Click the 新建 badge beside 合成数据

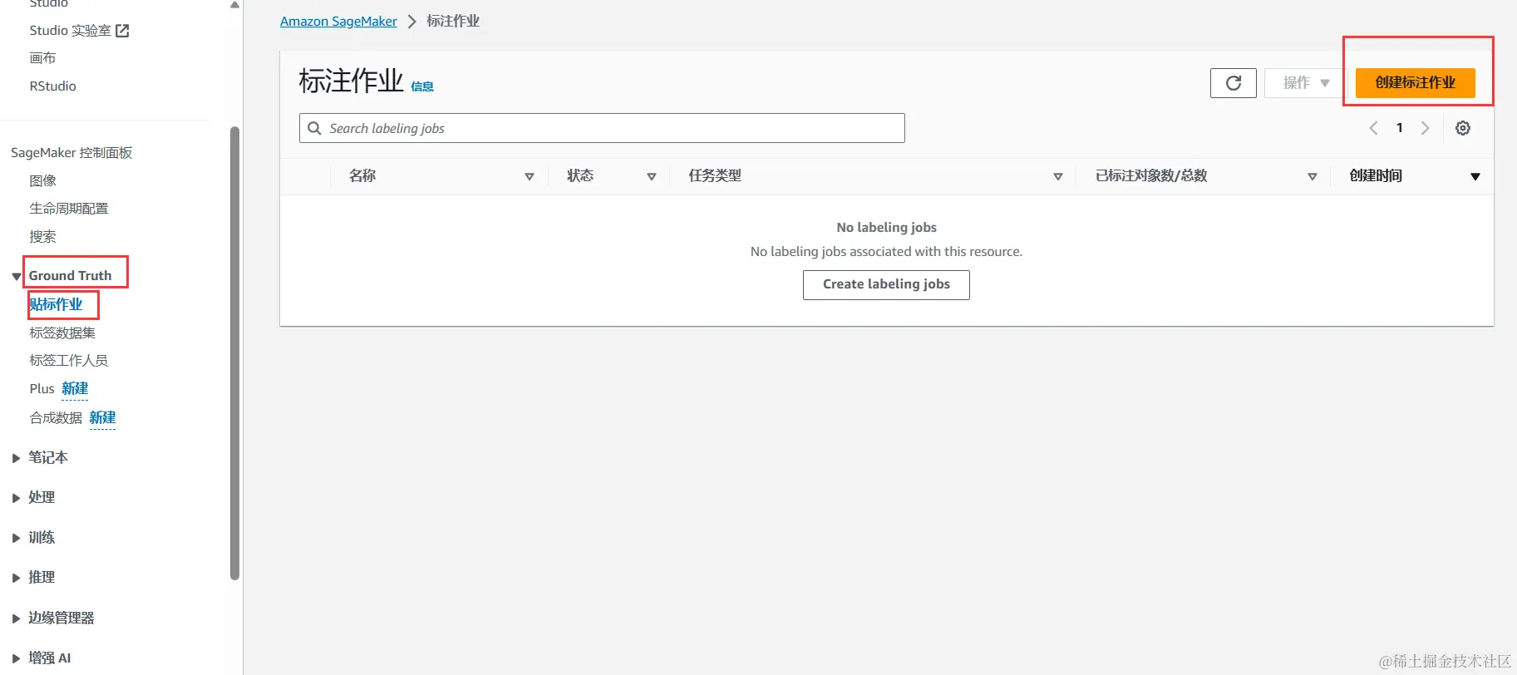point(102,417)
